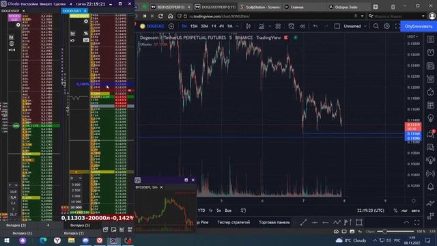Toggle circle marker in left DOGEUSDT book
The width and height of the screenshot is (437, 246).
tap(18, 25)
